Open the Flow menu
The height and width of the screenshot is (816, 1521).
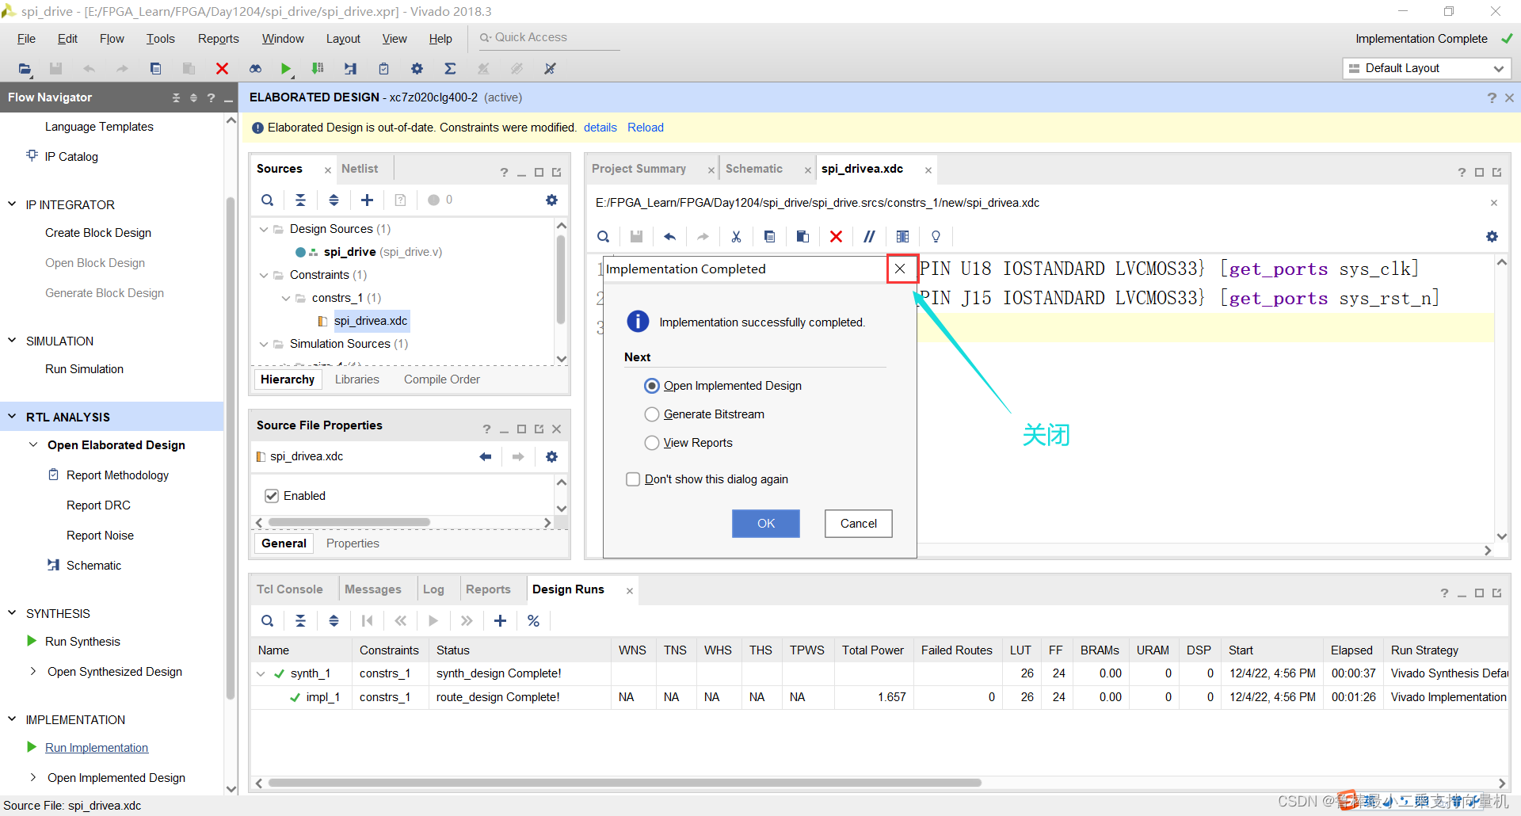112,39
